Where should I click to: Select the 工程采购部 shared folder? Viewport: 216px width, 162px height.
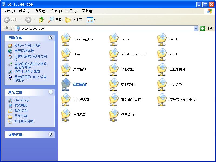(162, 70)
